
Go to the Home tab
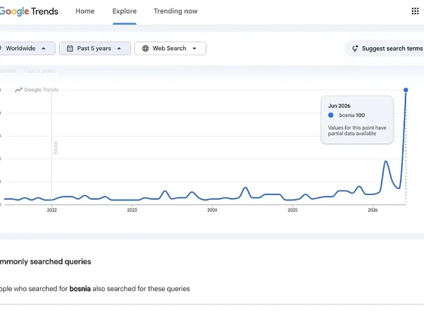tap(85, 11)
